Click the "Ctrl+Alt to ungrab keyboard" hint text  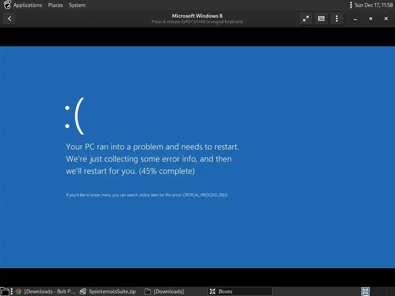pos(217,22)
